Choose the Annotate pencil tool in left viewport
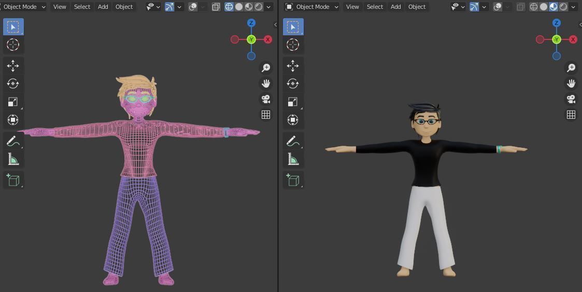This screenshot has width=582, height=292. coord(13,141)
